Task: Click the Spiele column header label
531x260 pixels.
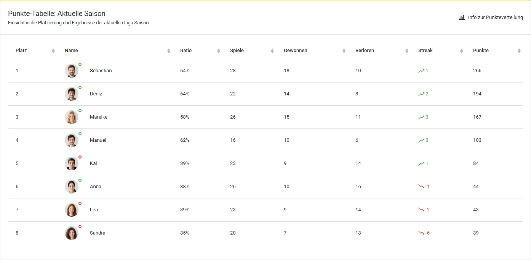Action: (x=237, y=51)
